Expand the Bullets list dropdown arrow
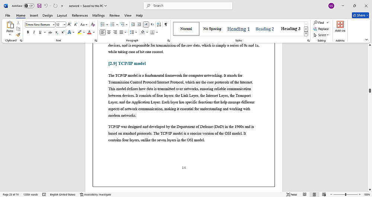The width and height of the screenshot is (372, 197). coord(107,24)
